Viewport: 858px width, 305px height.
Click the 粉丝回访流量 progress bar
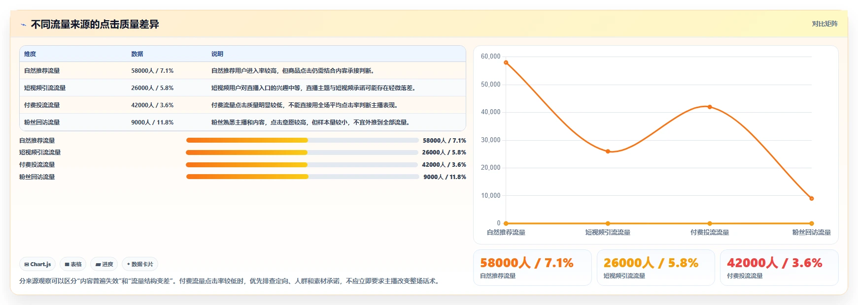pos(302,177)
